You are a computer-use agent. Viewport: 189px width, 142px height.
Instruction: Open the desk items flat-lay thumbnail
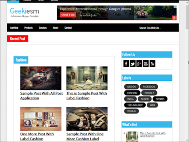click(x=41, y=119)
